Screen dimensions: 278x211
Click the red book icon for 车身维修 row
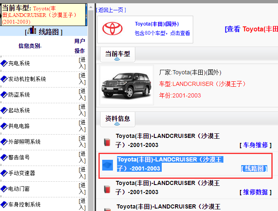click(x=107, y=142)
